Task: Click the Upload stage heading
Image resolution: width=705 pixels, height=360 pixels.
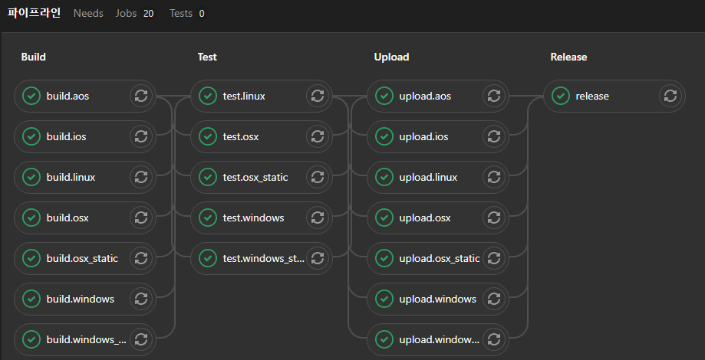Action: [391, 57]
